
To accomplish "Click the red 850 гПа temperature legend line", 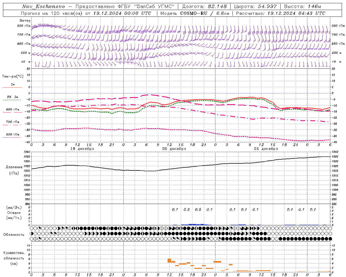I will (12, 112).
